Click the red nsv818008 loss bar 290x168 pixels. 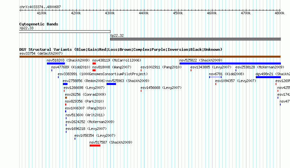(94, 70)
